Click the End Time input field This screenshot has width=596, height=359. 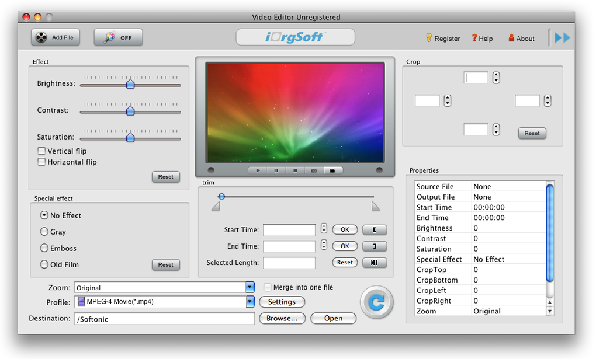pyautogui.click(x=289, y=246)
